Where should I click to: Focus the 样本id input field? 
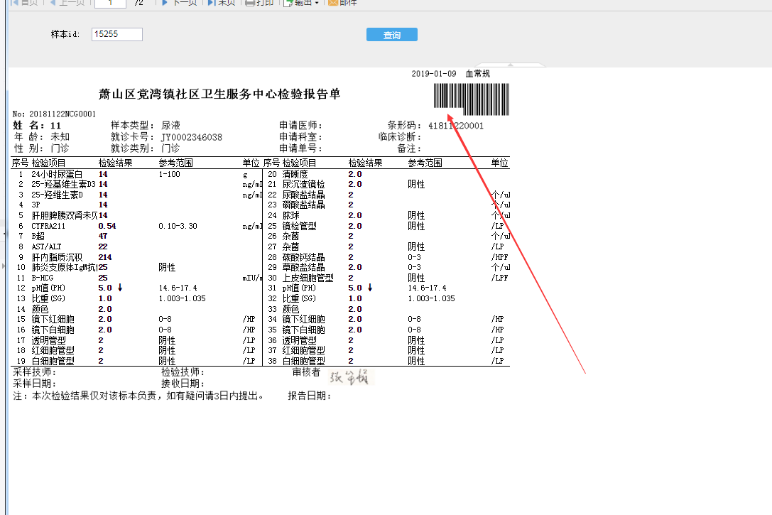tap(117, 34)
